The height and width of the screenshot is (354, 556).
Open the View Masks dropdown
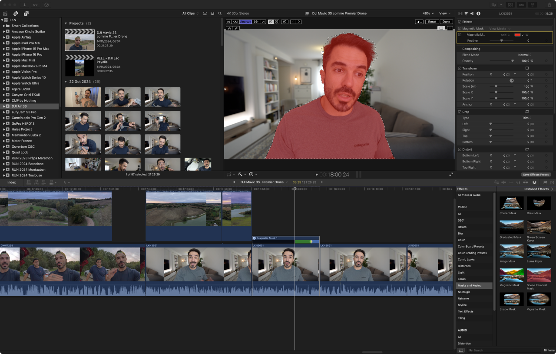click(x=500, y=29)
